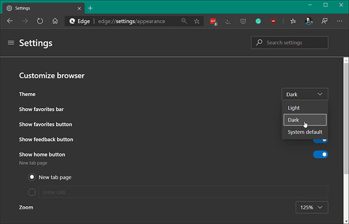Image resolution: width=349 pixels, height=224 pixels.
Task: Open the favorites list icon
Action: [293, 21]
